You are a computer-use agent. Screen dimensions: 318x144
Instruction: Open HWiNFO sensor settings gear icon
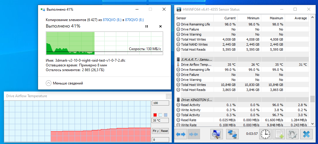pyautogui.click(x=293, y=134)
